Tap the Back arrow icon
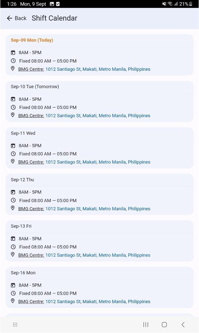Image resolution: width=199 pixels, height=333 pixels. 9,18
